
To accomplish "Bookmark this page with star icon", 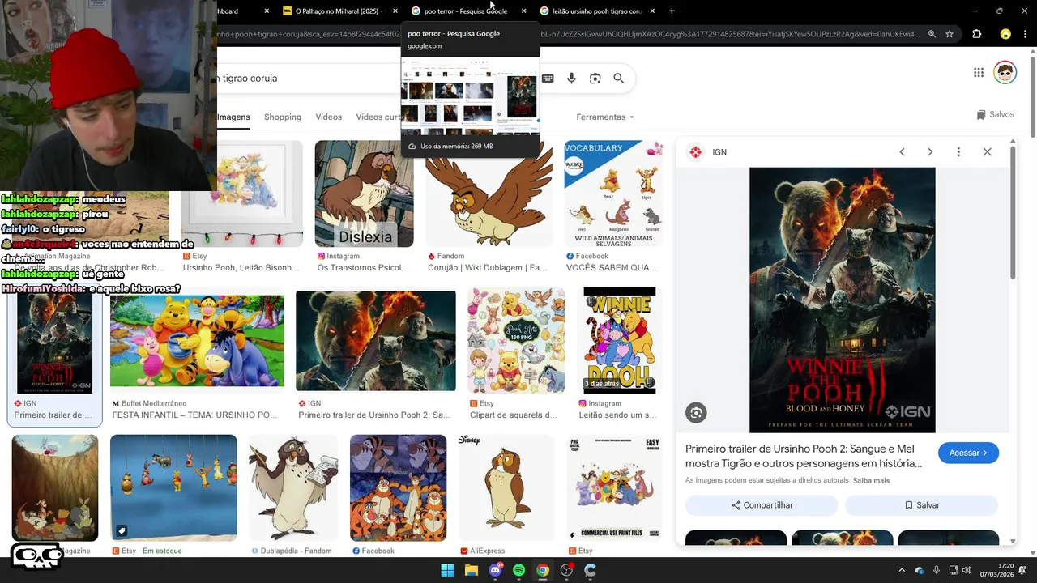I will [x=950, y=34].
